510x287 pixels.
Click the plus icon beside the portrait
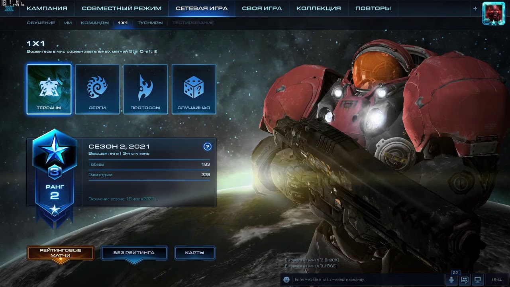pyautogui.click(x=475, y=8)
